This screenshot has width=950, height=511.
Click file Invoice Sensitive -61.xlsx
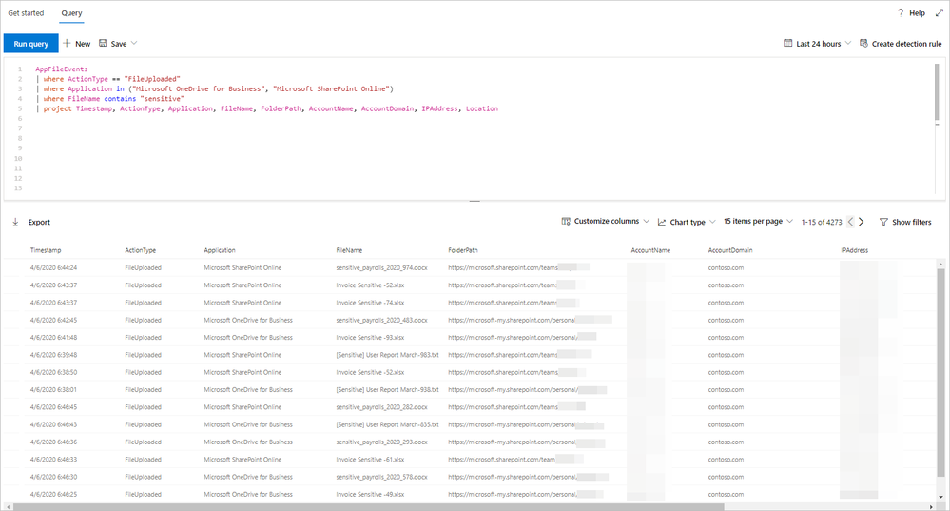tap(370, 460)
